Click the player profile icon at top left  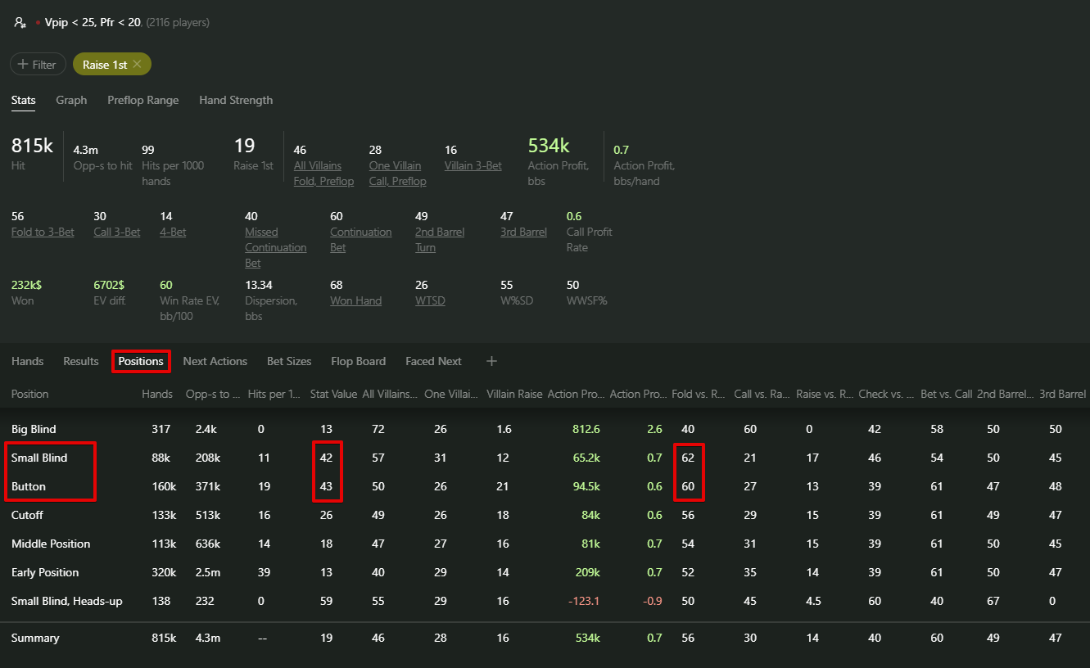20,23
